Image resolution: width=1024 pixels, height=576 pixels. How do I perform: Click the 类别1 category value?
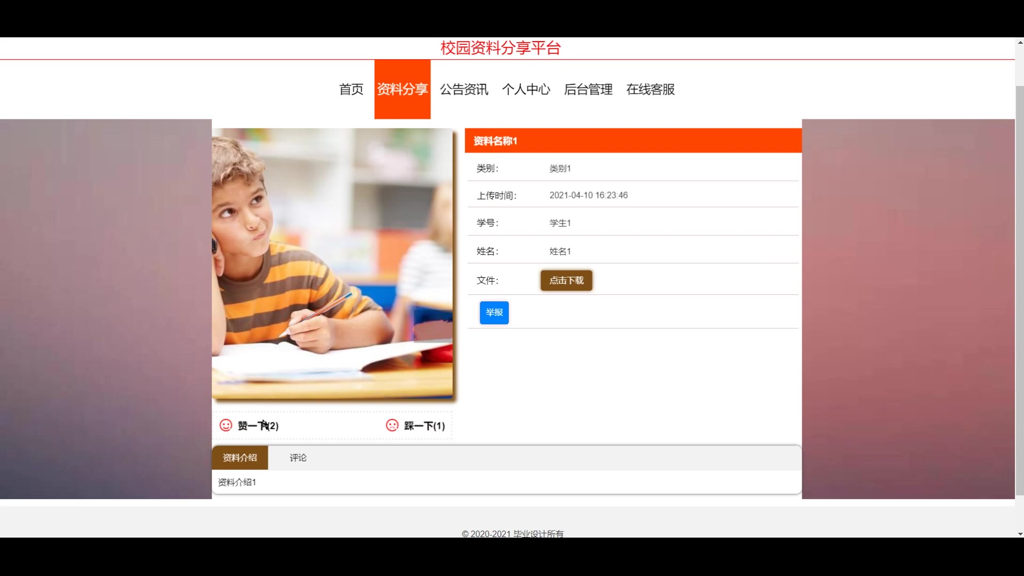pyautogui.click(x=560, y=169)
